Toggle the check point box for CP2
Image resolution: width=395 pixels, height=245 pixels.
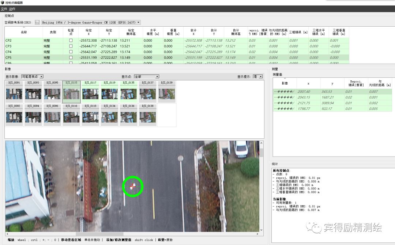tap(71, 40)
